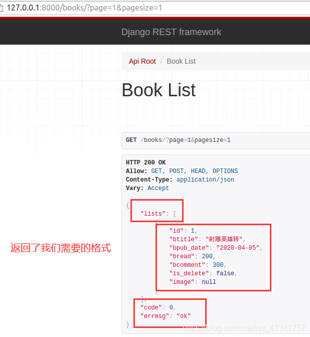This screenshot has height=337, width=310.
Task: Select the HTTP 200 OK status line
Action: click(145, 162)
